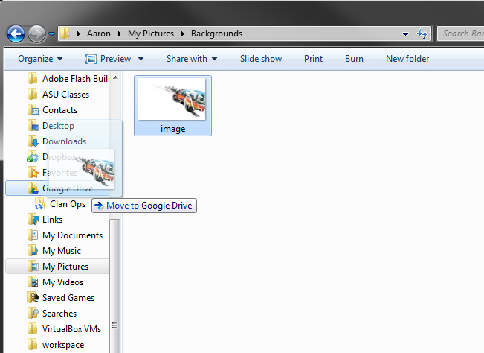The image size is (484, 353).
Task: Open recent pages dropdown beside Forward arrow
Action: (51, 34)
